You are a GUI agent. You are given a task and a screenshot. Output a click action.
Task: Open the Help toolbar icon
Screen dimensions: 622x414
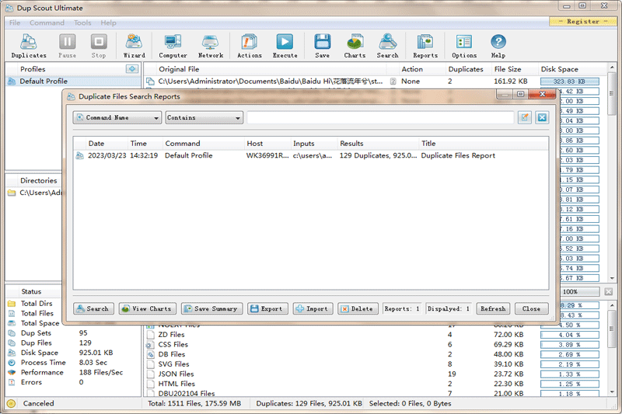(498, 46)
